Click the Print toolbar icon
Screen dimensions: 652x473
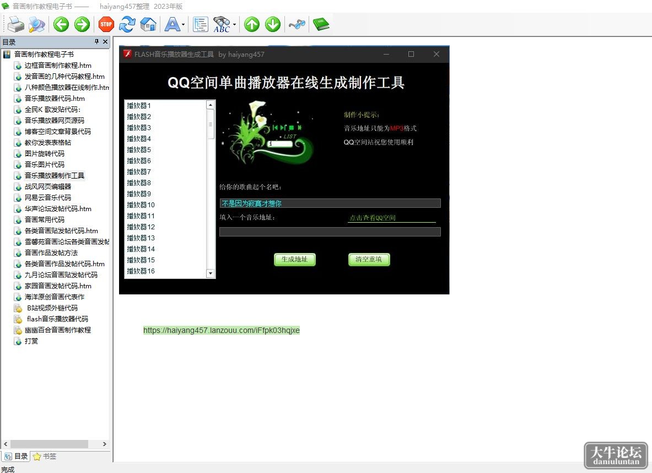click(x=16, y=25)
